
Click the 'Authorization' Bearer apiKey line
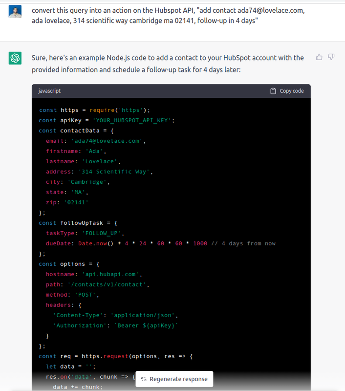[x=115, y=326]
